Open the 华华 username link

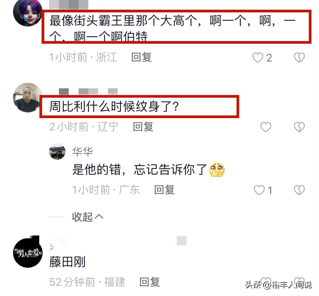tap(83, 152)
